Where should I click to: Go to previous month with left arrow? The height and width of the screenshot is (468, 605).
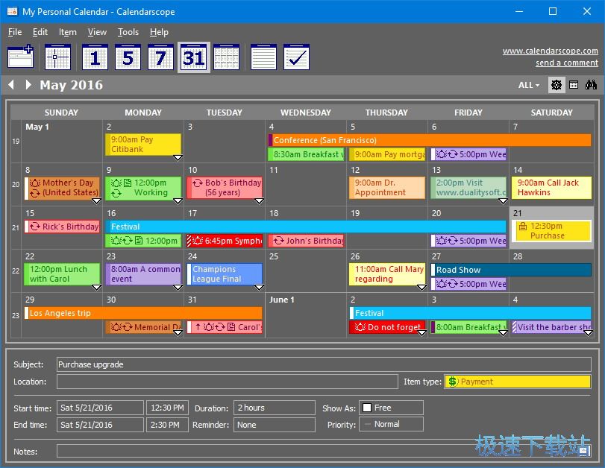point(10,85)
